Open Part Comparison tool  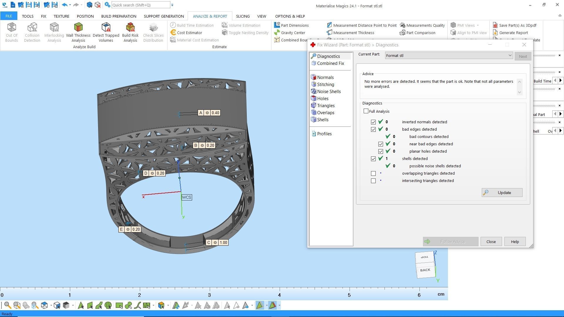[420, 33]
